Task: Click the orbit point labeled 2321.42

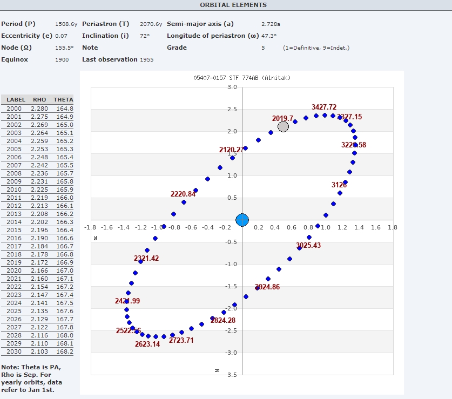Action: tap(141, 261)
